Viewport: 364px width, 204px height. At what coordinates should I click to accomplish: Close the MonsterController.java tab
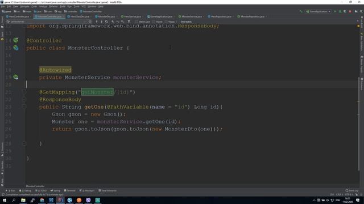click(x=63, y=16)
